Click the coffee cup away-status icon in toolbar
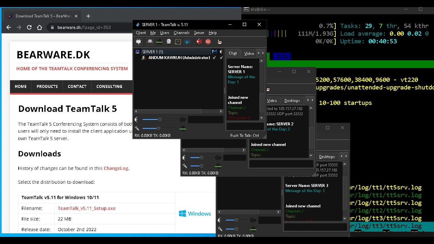Image resolution: width=434 pixels, height=244 pixels. point(150,42)
